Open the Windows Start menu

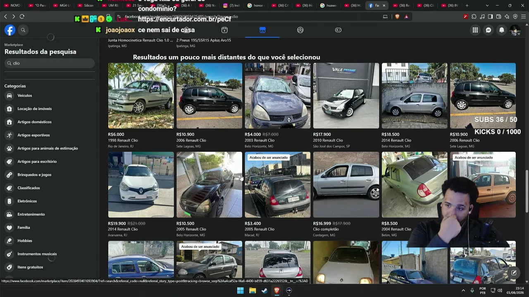(240, 290)
